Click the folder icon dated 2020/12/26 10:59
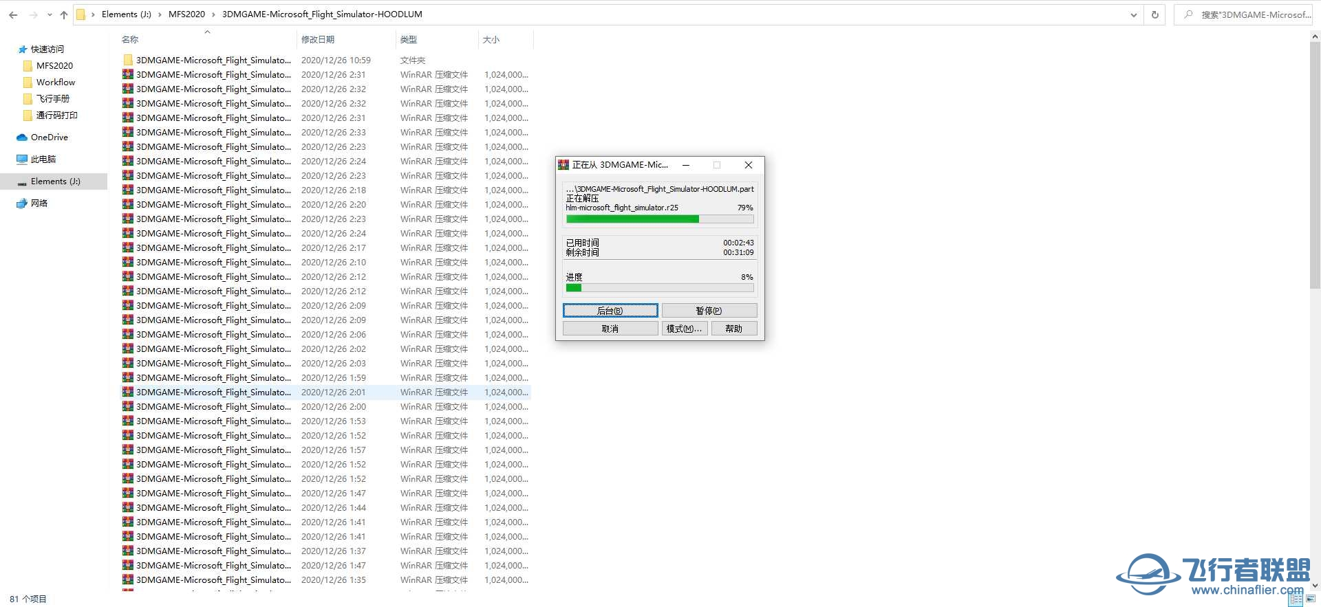This screenshot has width=1321, height=607. click(x=128, y=60)
